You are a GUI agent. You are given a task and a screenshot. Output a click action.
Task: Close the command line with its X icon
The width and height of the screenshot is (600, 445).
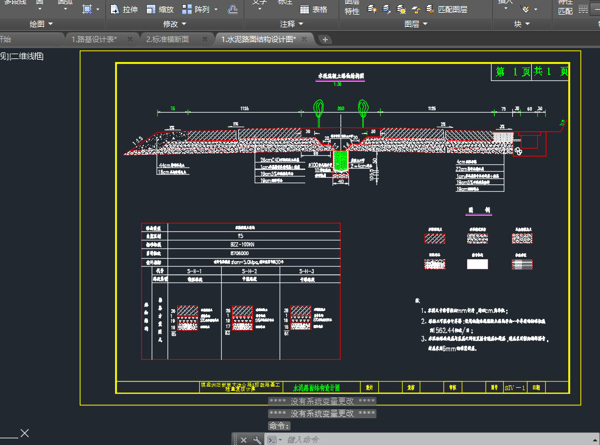[x=244, y=440]
